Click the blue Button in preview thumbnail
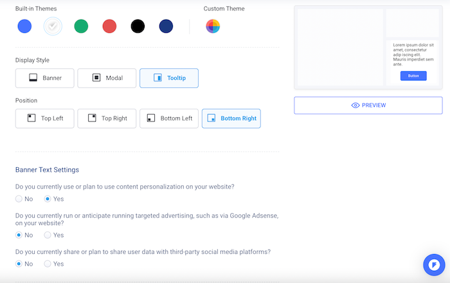Viewport: 450px width, 283px height. (x=413, y=76)
